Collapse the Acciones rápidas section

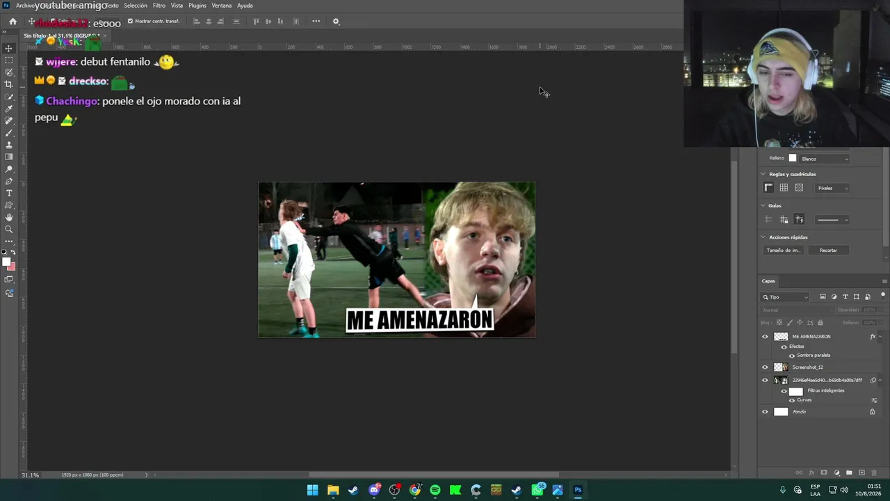click(x=763, y=237)
